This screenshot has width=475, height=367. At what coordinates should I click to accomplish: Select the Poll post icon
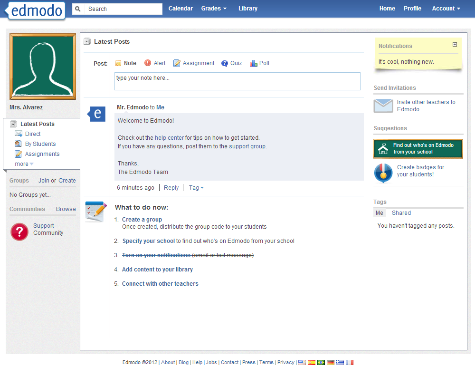pos(253,63)
